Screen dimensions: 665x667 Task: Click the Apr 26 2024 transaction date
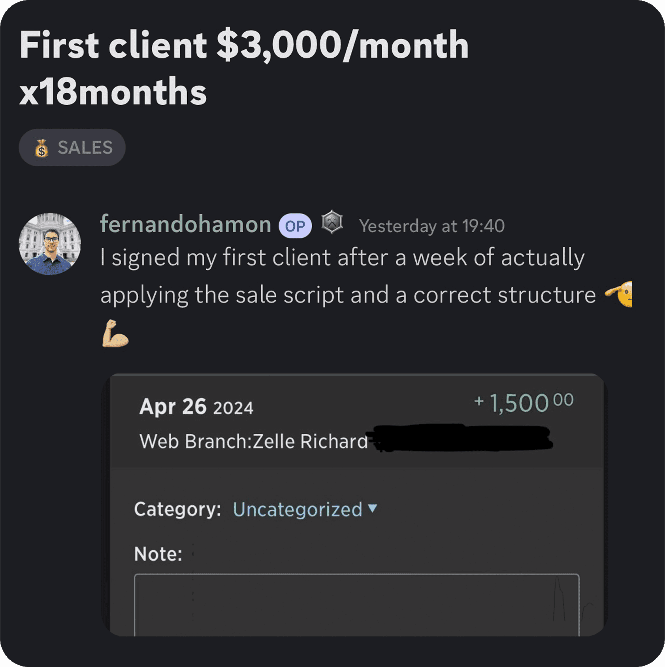(x=196, y=407)
